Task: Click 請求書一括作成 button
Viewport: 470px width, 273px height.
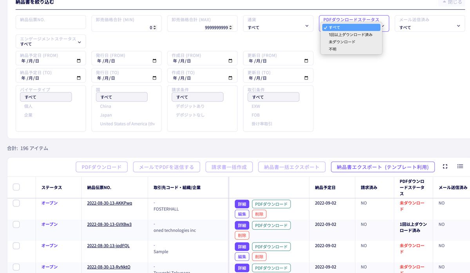Action: [229, 167]
